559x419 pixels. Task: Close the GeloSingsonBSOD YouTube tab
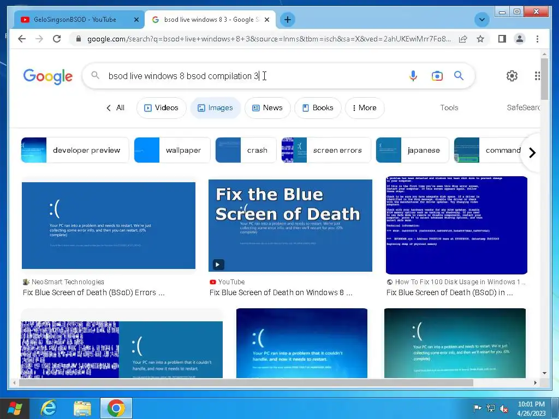pos(136,20)
